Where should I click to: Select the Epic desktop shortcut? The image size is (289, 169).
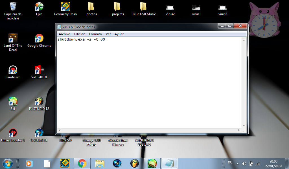coord(39,9)
